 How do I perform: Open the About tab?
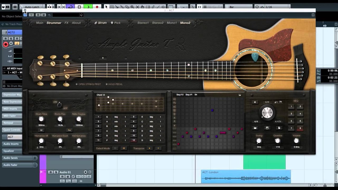coord(76,23)
